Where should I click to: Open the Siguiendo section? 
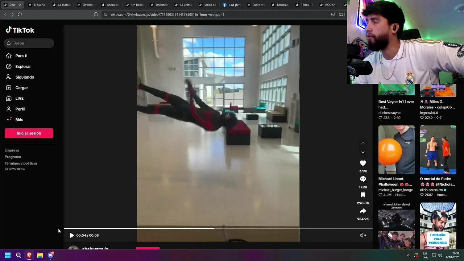click(20, 77)
